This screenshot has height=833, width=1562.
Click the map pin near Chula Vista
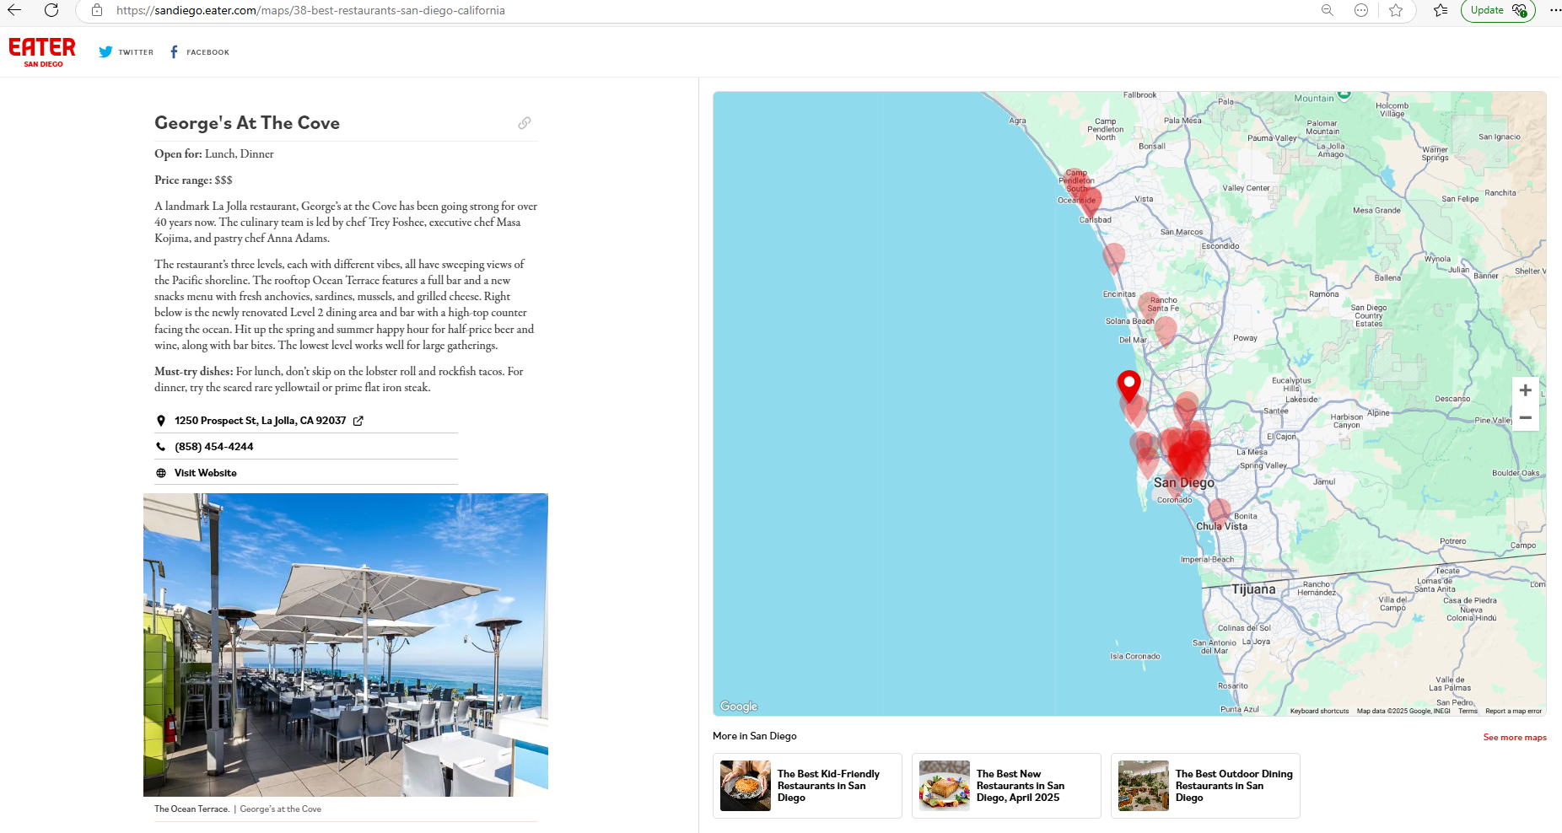click(1219, 512)
